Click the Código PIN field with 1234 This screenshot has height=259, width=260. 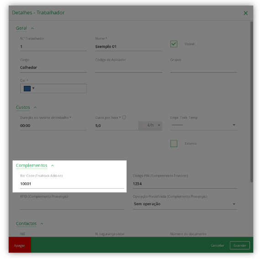pyautogui.click(x=185, y=184)
